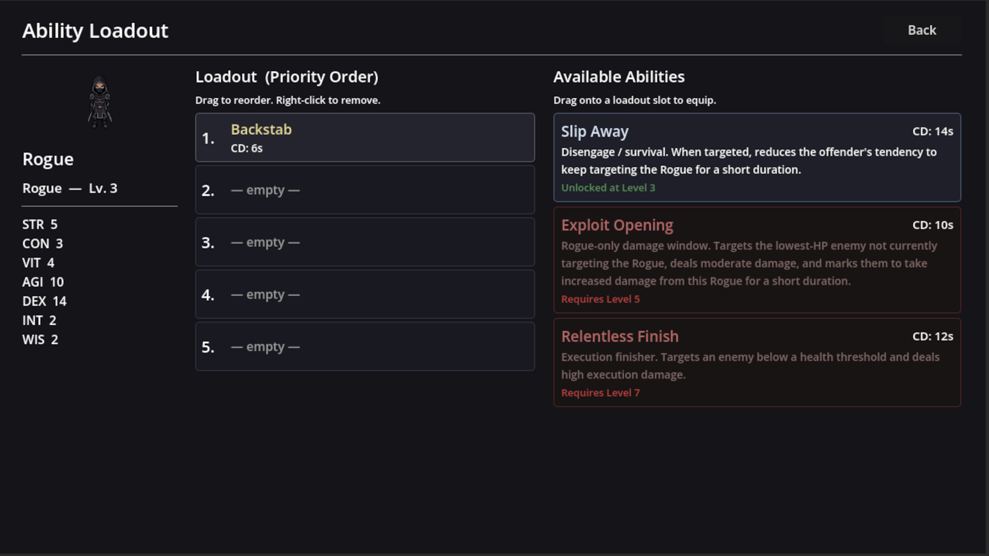Image resolution: width=989 pixels, height=556 pixels.
Task: Click the Unlocked at Level 3 label
Action: click(x=608, y=188)
